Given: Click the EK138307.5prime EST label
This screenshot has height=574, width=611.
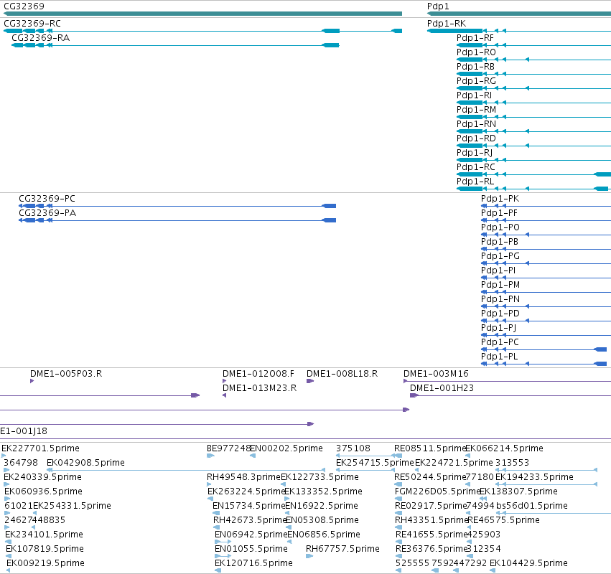Looking at the screenshot, I should click(x=518, y=491).
